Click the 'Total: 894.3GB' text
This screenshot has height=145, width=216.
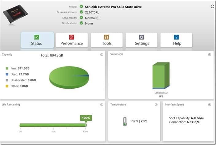pos(52,55)
